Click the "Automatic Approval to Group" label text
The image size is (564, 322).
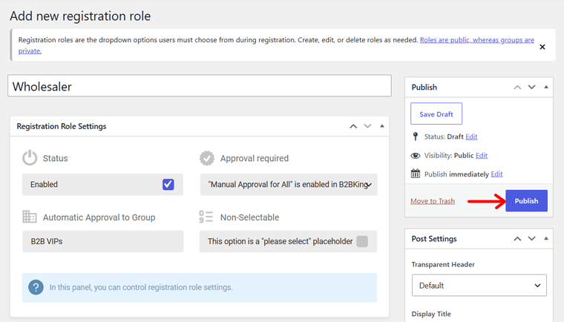click(x=99, y=217)
